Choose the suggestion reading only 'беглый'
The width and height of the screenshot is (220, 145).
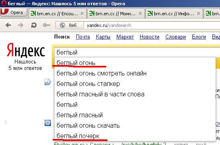[135, 105]
